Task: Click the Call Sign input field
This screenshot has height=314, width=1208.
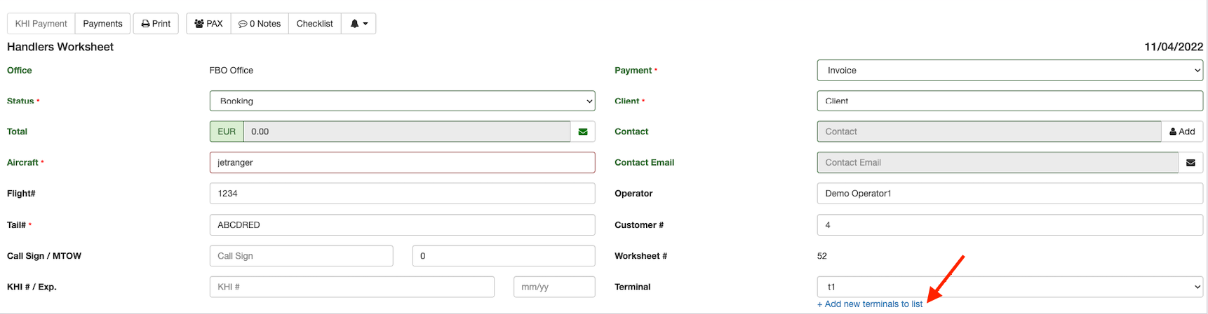Action: tap(301, 256)
